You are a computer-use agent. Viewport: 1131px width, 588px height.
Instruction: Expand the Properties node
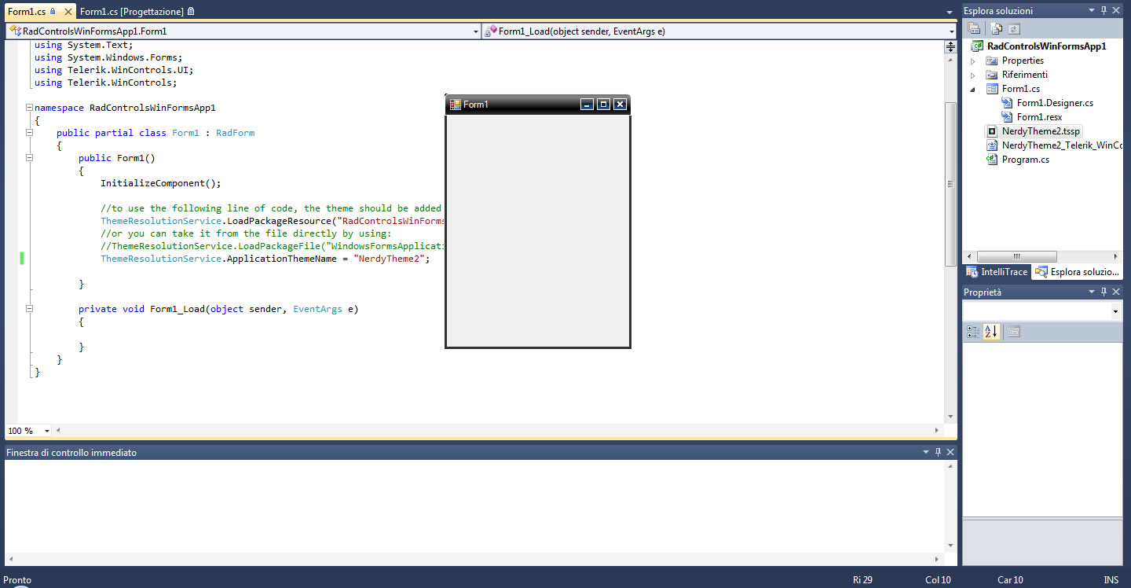pyautogui.click(x=972, y=61)
